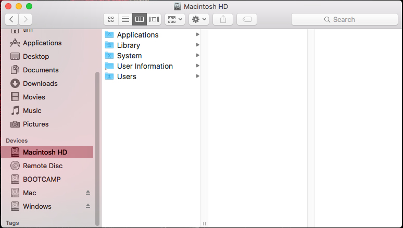
Task: Click the Applications sidebar icon
Action: [15, 43]
